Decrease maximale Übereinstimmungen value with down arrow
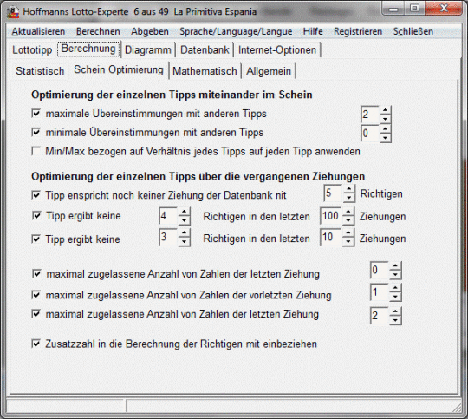Screen dimensions: 468x419 point(386,118)
